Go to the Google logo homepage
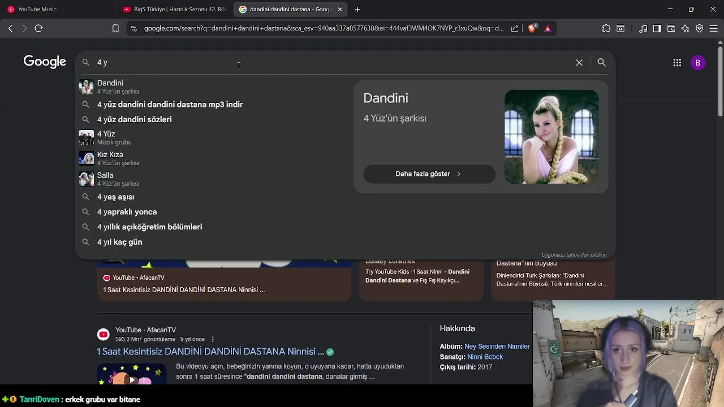Image resolution: width=724 pixels, height=407 pixels. point(45,62)
